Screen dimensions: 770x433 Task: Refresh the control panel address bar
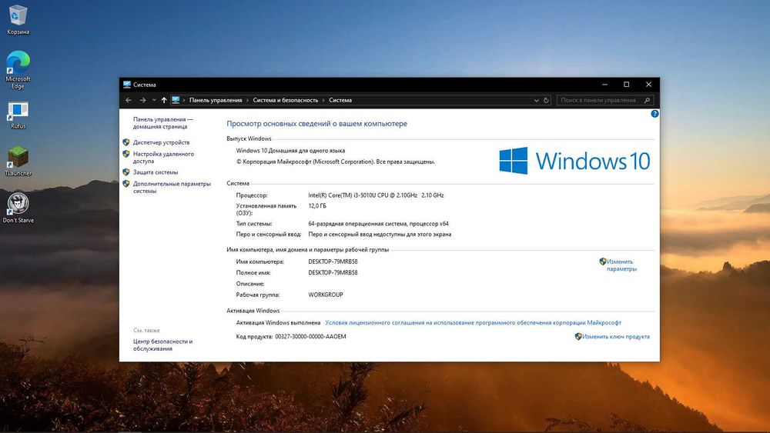point(546,100)
